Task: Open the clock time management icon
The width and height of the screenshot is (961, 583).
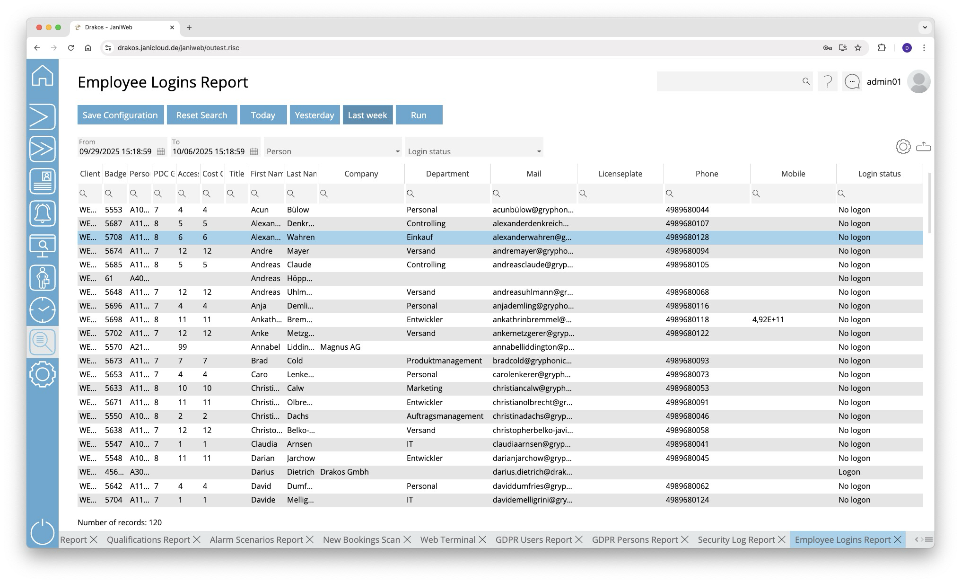Action: tap(43, 310)
